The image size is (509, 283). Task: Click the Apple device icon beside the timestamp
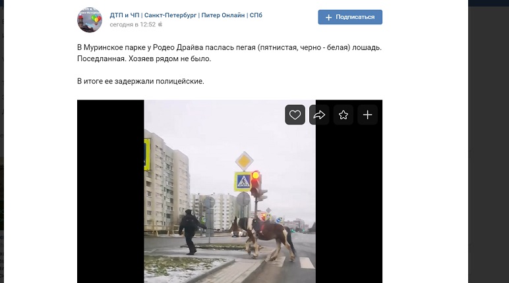[160, 24]
